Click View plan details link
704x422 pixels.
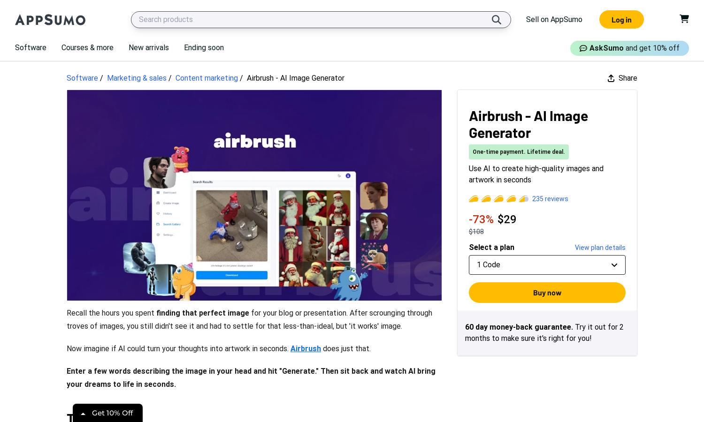(600, 248)
